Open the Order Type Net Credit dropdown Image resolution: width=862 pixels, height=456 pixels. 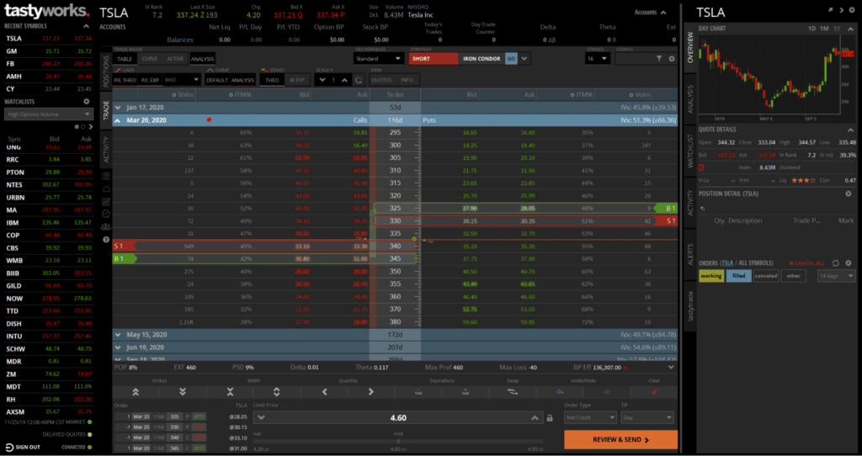click(591, 418)
